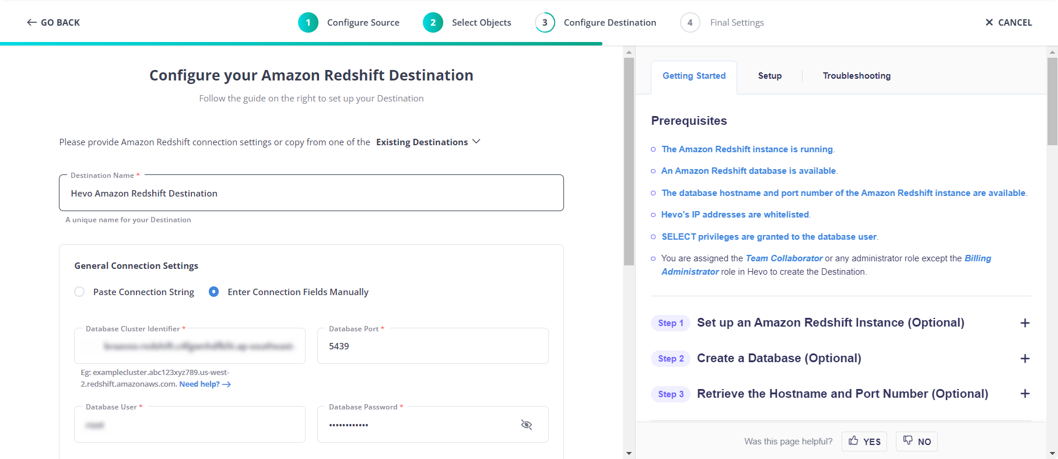The height and width of the screenshot is (459, 1058).
Task: Select Enter Connection Fields Manually radio button
Action: (x=214, y=292)
